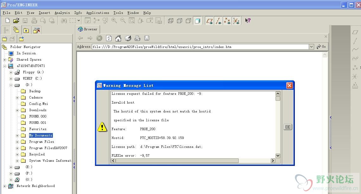Click the Print toolbar icon
361x194 pixels.
34,21
